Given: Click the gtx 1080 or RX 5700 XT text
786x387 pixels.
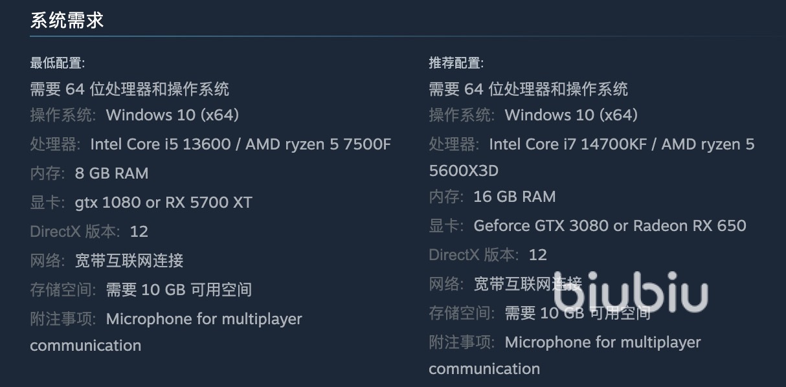Looking at the screenshot, I should 163,203.
